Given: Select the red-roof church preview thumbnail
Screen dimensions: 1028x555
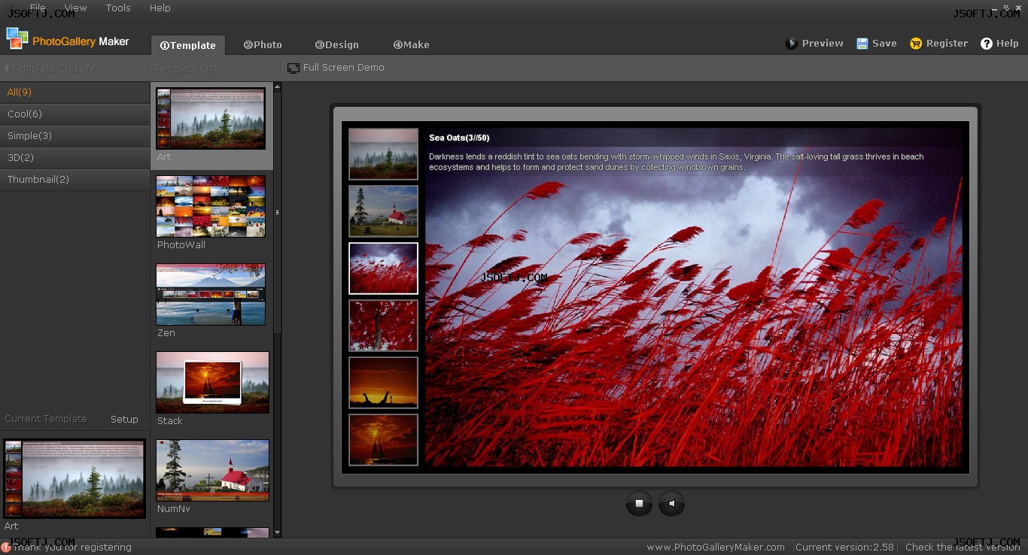Looking at the screenshot, I should 383,211.
